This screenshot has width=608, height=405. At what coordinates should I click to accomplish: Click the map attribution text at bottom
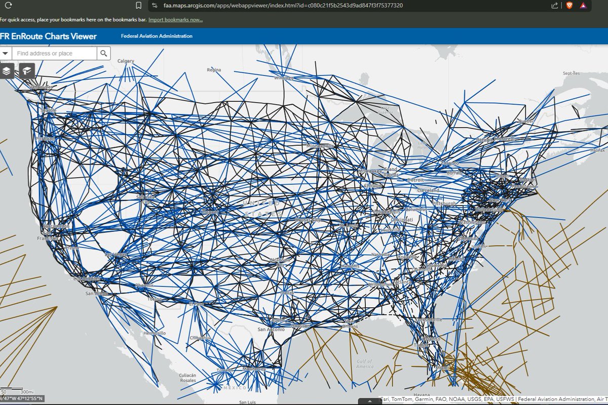[493, 399]
